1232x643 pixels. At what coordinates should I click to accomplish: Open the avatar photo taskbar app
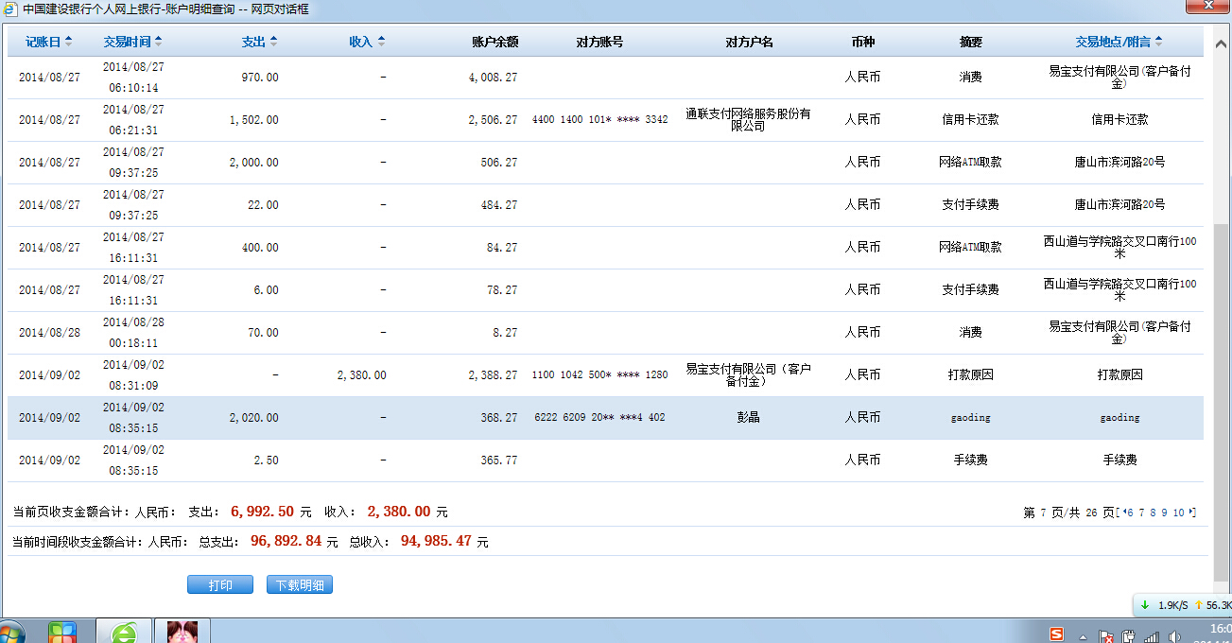click(x=182, y=632)
